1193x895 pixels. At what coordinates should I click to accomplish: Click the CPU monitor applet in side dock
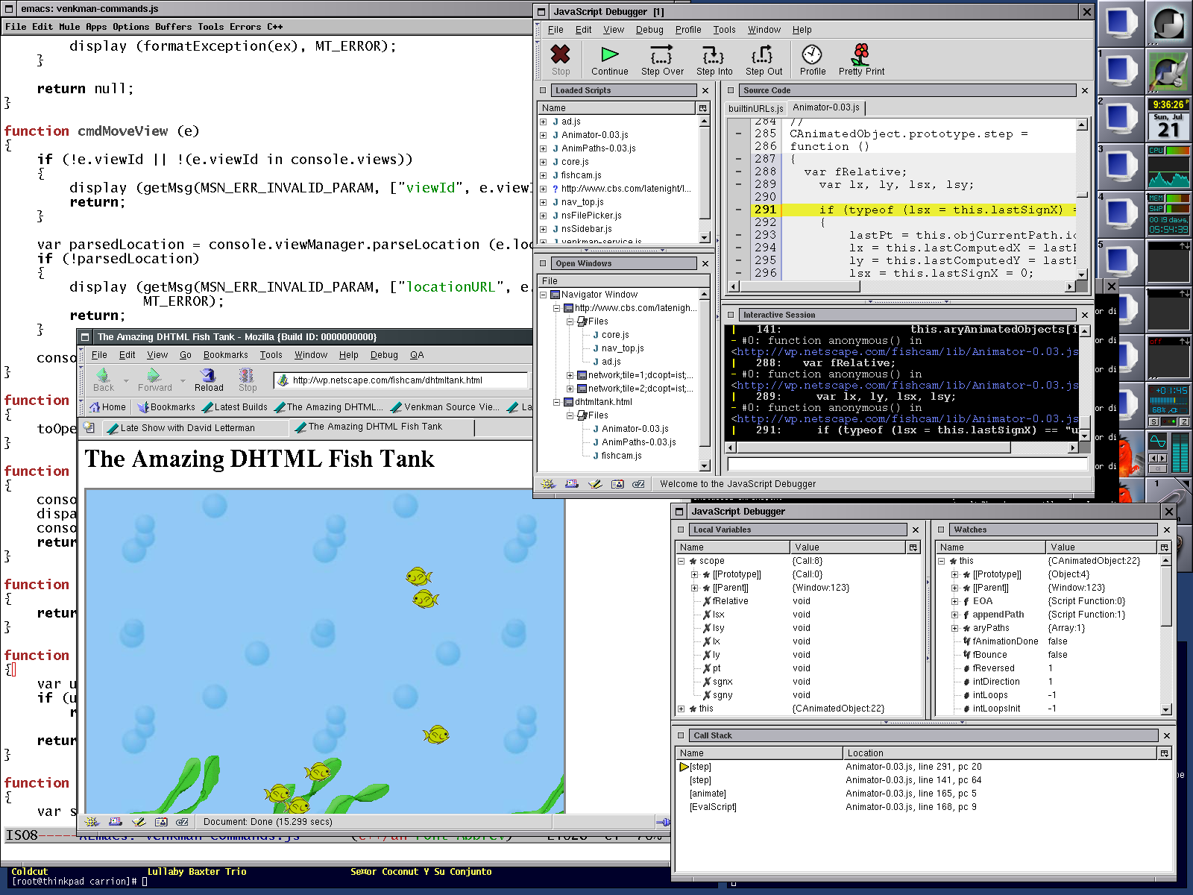[x=1168, y=167]
